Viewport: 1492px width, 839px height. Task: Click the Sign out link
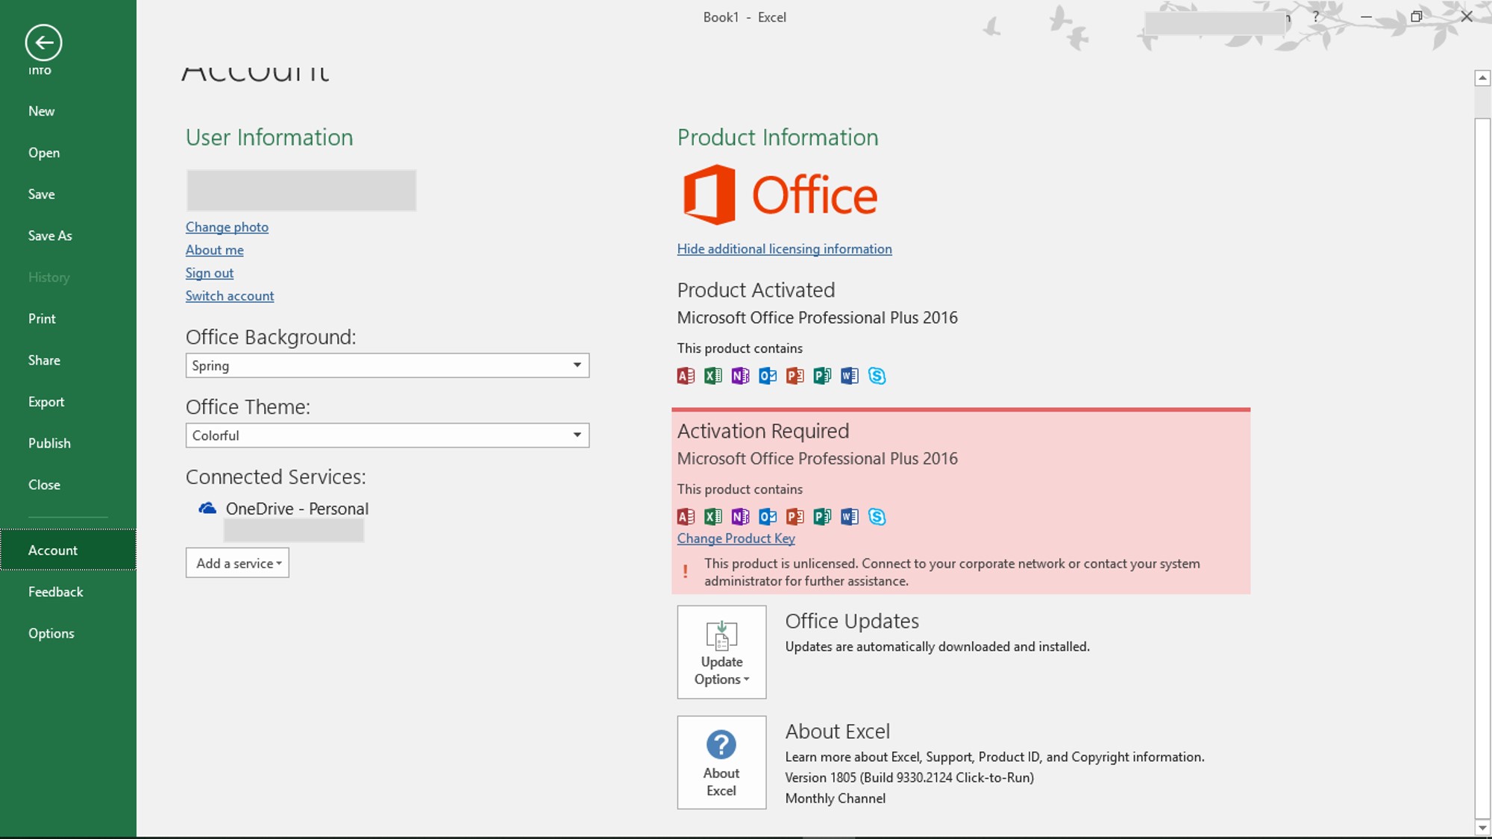(209, 273)
